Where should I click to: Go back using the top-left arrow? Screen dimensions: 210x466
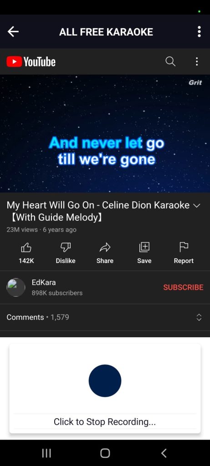click(13, 31)
